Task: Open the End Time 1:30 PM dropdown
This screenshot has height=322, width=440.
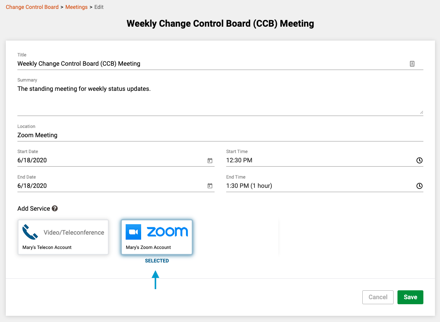Action: (x=324, y=186)
